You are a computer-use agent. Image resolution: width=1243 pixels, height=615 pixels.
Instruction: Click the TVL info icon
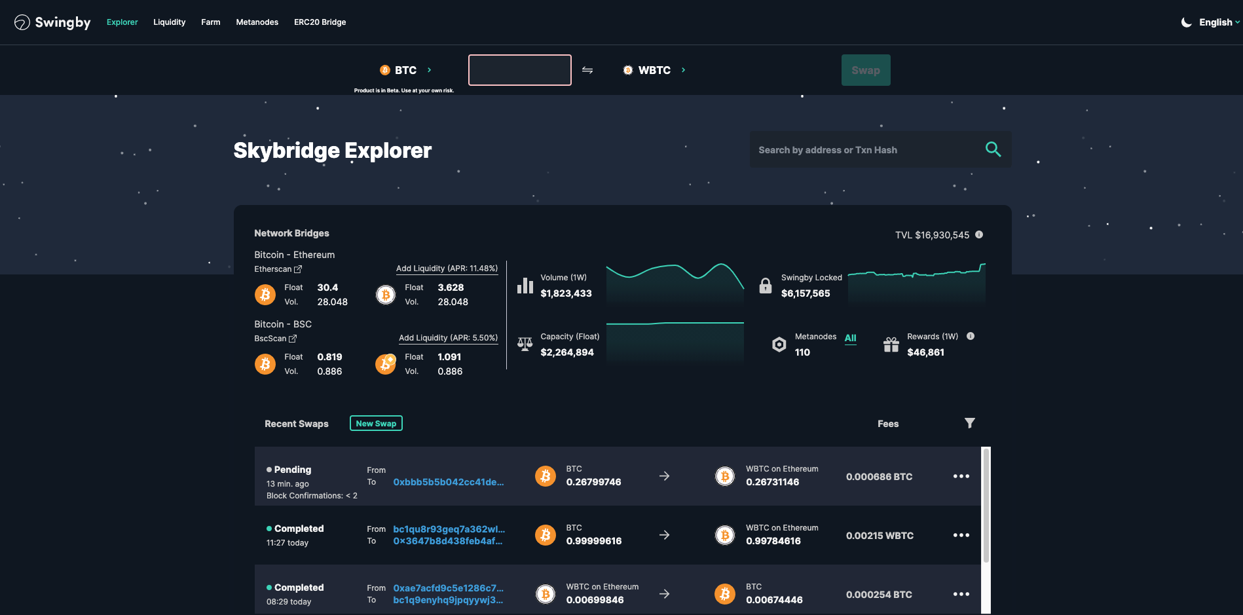[x=979, y=234]
